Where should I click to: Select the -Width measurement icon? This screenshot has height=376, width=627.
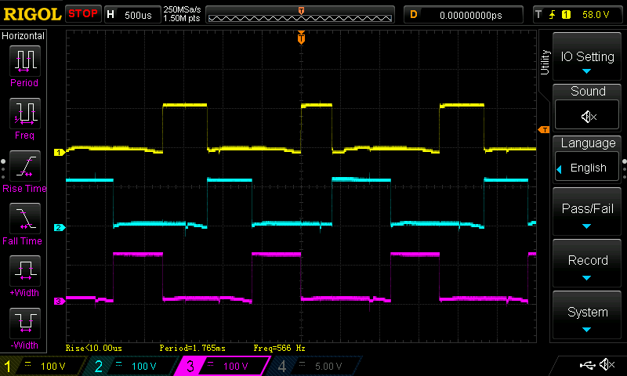click(25, 323)
